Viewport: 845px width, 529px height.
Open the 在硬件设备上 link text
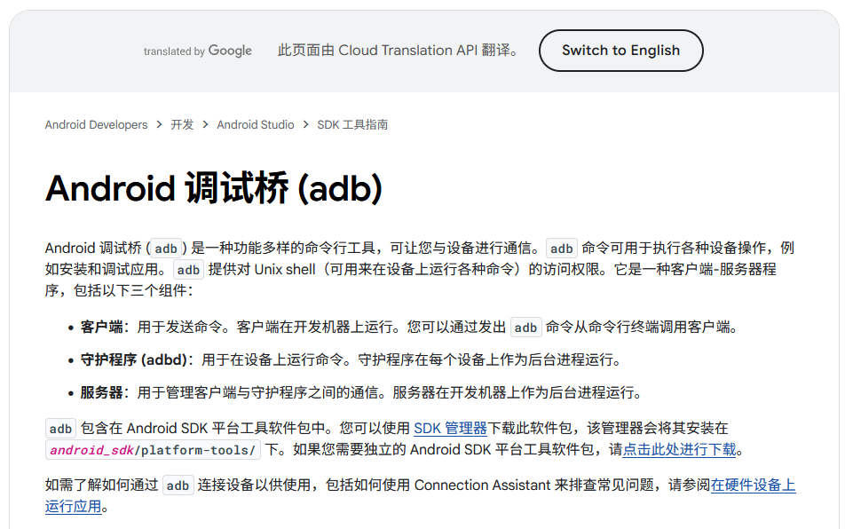point(753,486)
